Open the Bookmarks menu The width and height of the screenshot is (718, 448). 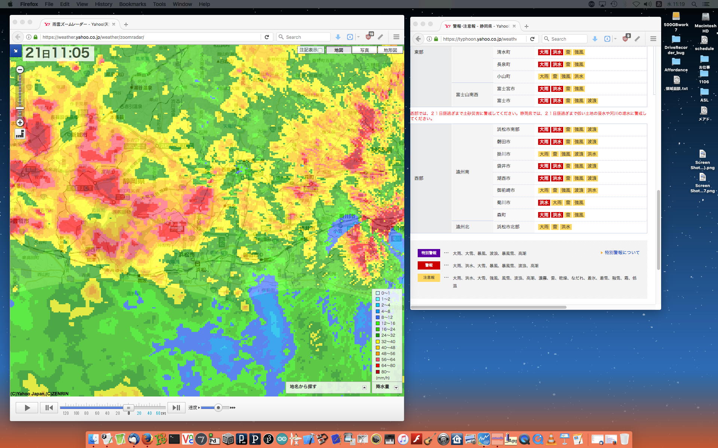[132, 4]
